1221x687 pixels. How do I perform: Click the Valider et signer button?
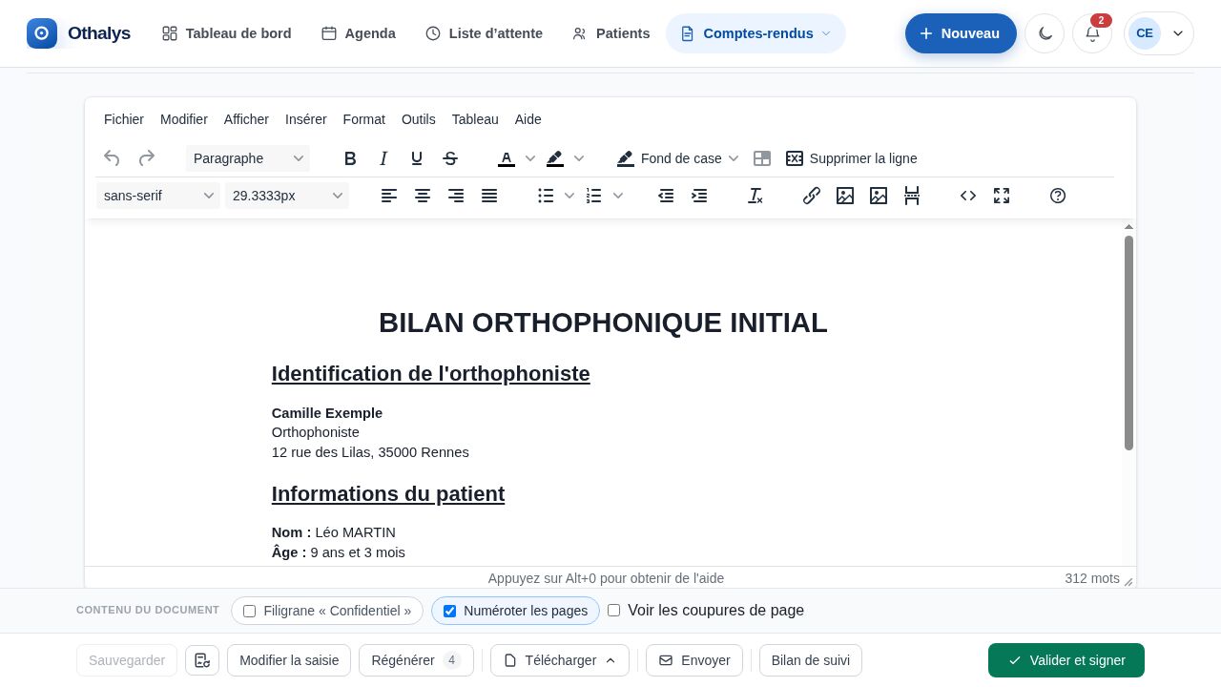pos(1066,660)
